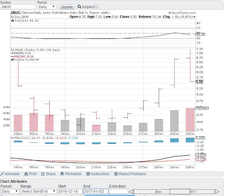Click the 30Dec volume bar
This screenshot has height=196, width=243.
[190, 120]
